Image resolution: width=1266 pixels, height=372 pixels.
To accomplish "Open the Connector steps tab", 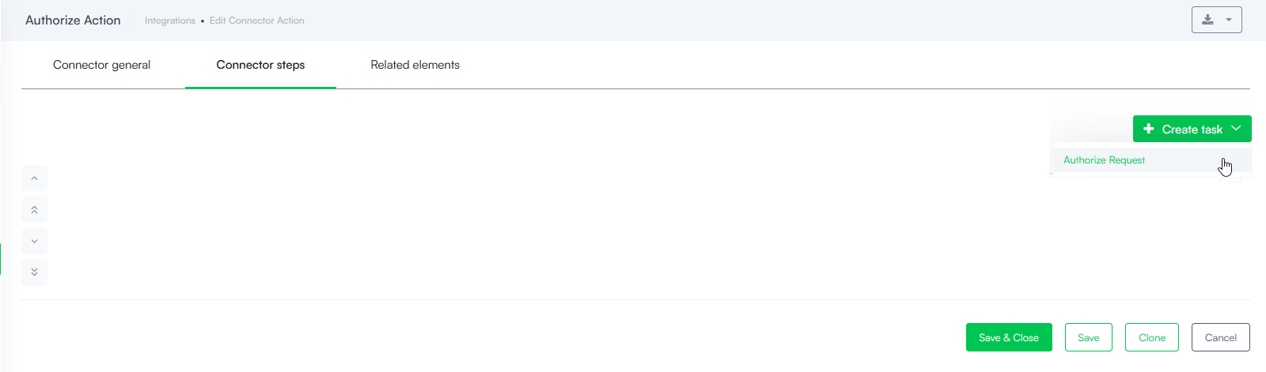I will tap(260, 65).
